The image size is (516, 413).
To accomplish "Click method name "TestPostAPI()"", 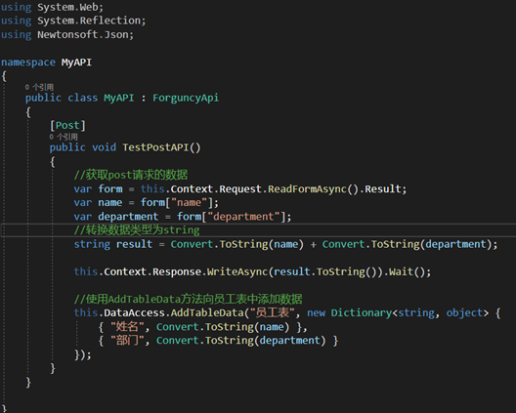I will [161, 147].
